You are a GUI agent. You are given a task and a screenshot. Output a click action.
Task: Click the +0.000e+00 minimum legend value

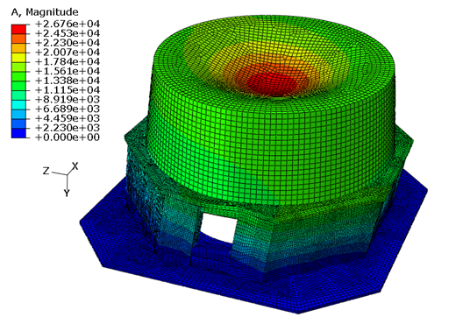click(68, 137)
